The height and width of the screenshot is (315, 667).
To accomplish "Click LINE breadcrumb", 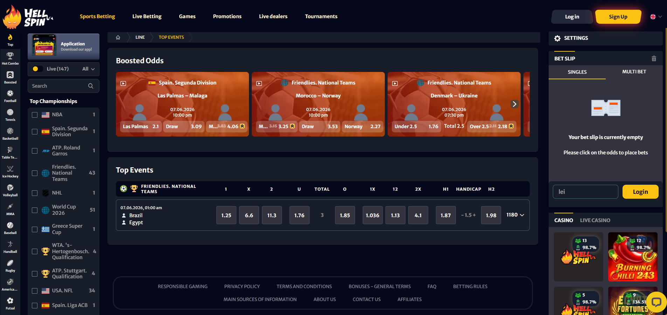I will pyautogui.click(x=140, y=37).
